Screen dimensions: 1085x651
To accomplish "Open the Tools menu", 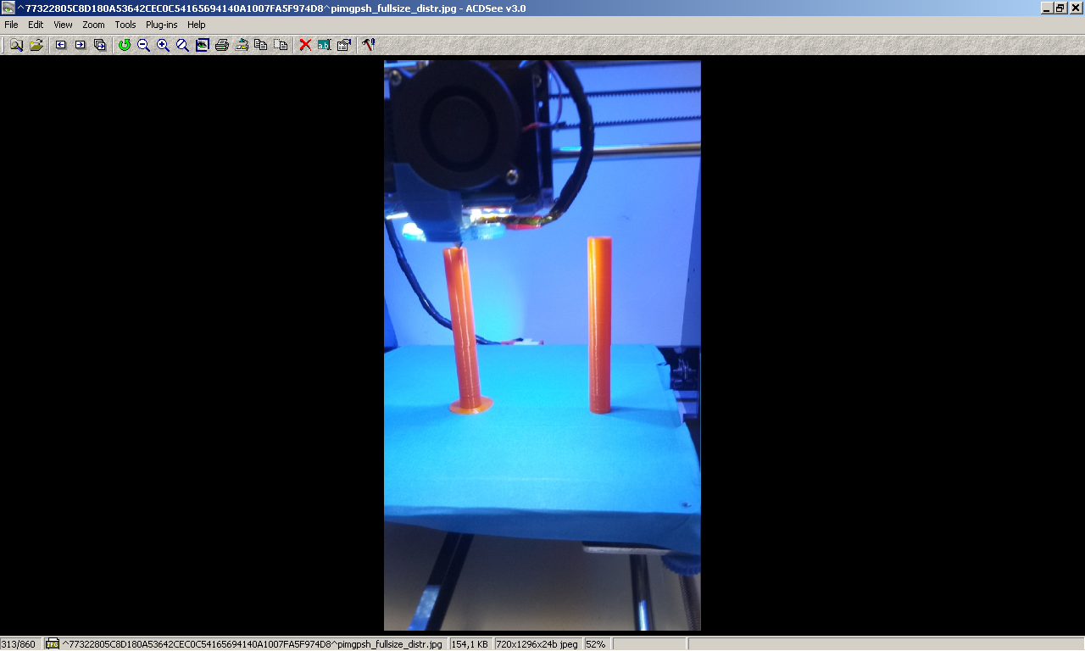I will pos(125,25).
